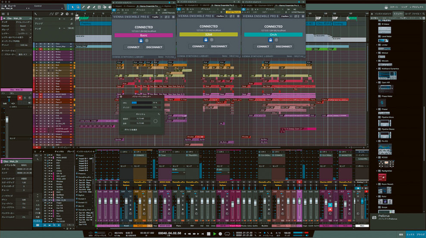Click Return to Zero transport button

click(202, 234)
